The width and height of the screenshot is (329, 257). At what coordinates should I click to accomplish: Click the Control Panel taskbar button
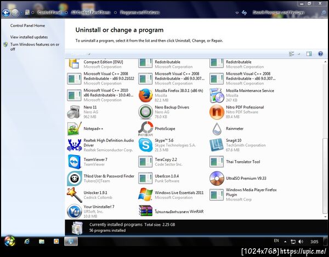pyautogui.click(x=71, y=242)
